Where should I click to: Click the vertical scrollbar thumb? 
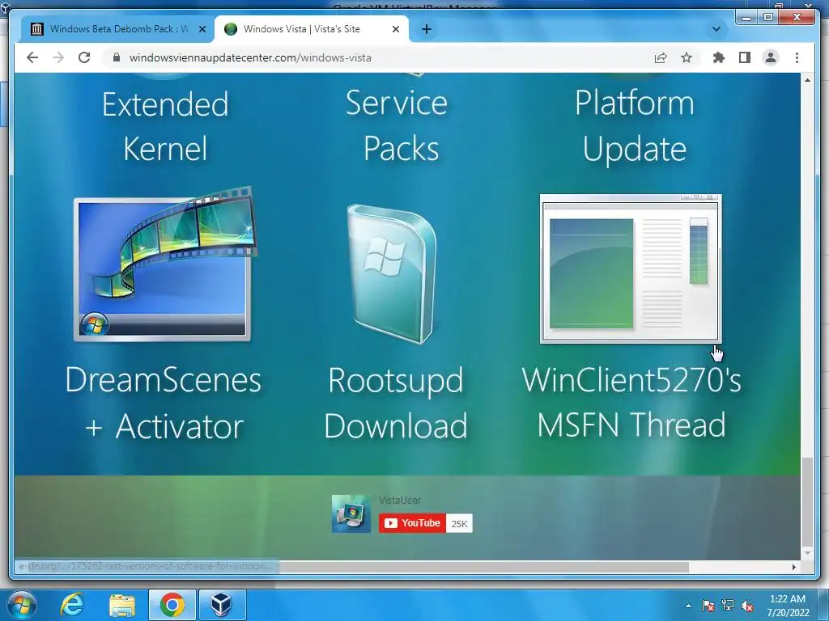[807, 501]
